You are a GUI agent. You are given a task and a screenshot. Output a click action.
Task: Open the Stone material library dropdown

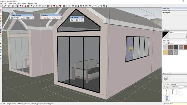(178, 43)
